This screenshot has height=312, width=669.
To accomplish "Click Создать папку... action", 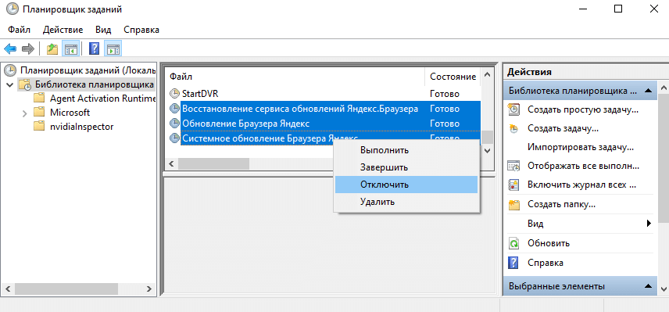I will [561, 204].
